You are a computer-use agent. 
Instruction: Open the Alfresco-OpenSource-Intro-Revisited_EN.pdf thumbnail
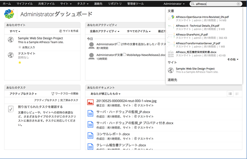171,18
